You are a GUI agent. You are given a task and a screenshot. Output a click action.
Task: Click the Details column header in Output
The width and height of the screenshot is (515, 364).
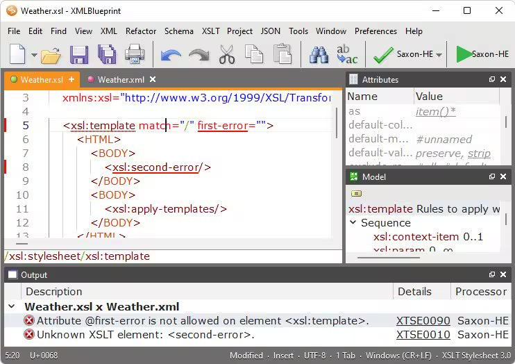(422, 292)
